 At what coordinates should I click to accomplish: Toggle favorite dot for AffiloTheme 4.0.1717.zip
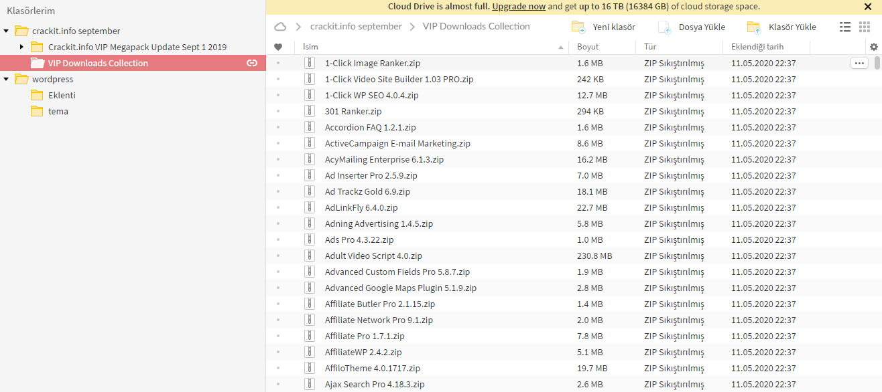pyautogui.click(x=278, y=368)
